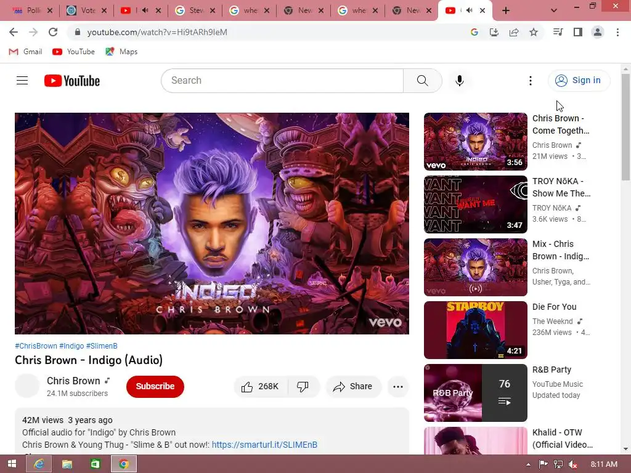Viewport: 631px width, 473px height.
Task: Open the Chris Brown channel name link
Action: click(x=74, y=381)
